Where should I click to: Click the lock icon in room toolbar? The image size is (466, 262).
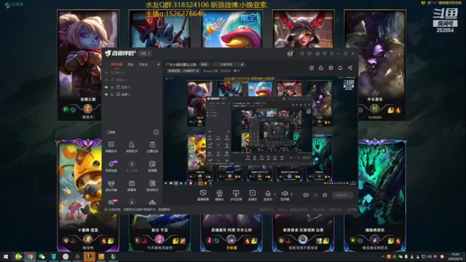[321, 68]
